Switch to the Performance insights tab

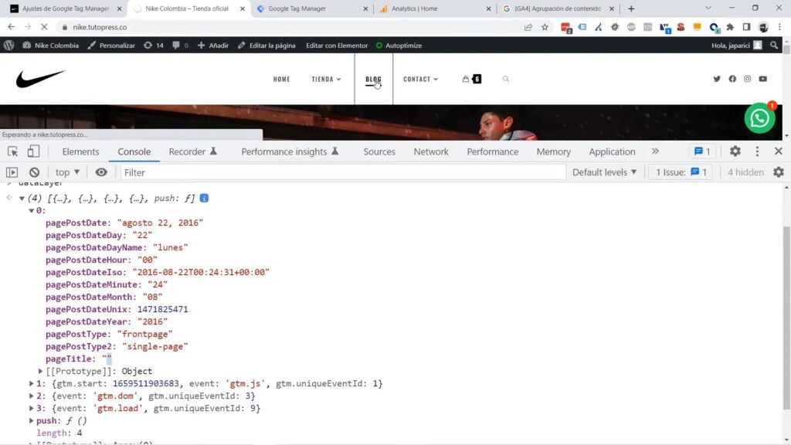click(x=290, y=151)
